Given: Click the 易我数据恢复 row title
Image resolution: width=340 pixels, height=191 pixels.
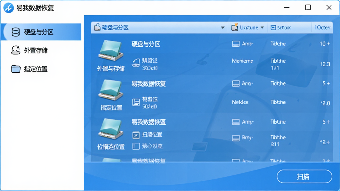Looking at the screenshot, I should [148, 84].
